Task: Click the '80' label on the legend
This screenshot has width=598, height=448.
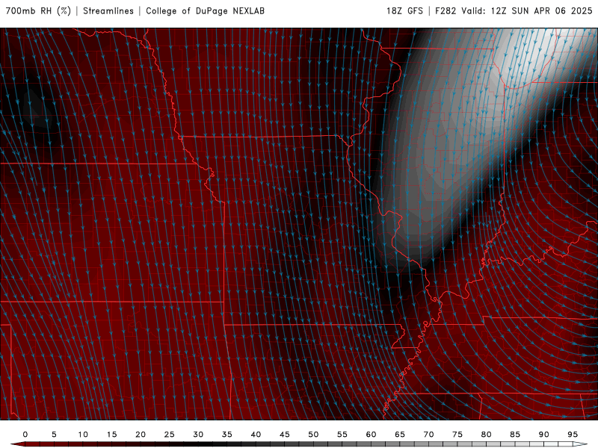Action: point(486,435)
